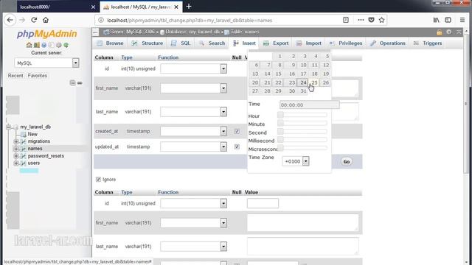
Task: Select day 24 in the calendar
Action: [x=302, y=82]
